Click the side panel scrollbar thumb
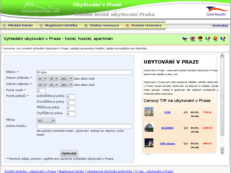Screen dimensions: 231x173 pos(222,96)
